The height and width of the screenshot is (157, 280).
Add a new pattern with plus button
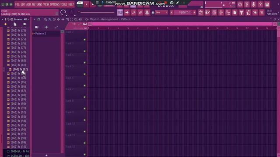pyautogui.click(x=194, y=13)
